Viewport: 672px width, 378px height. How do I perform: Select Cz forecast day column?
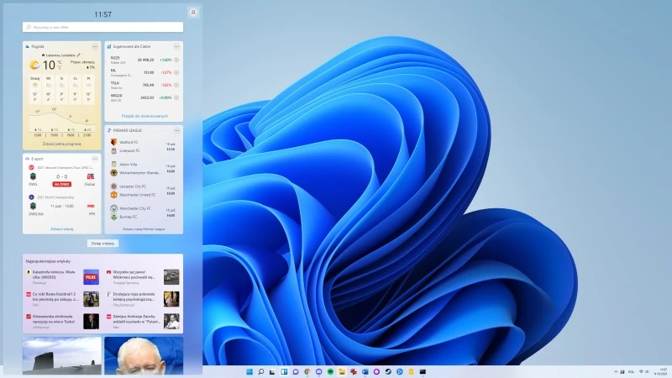point(75,90)
